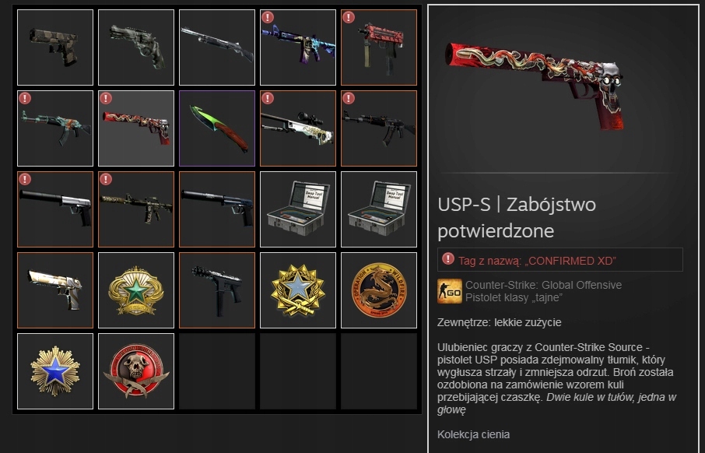Choose the blue star service medal
The image size is (705, 453).
[x=55, y=371]
